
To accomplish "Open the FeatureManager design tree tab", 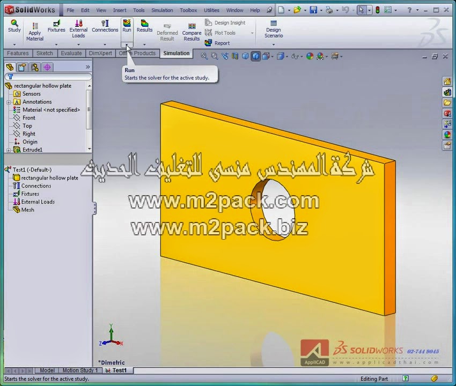I will (10, 68).
